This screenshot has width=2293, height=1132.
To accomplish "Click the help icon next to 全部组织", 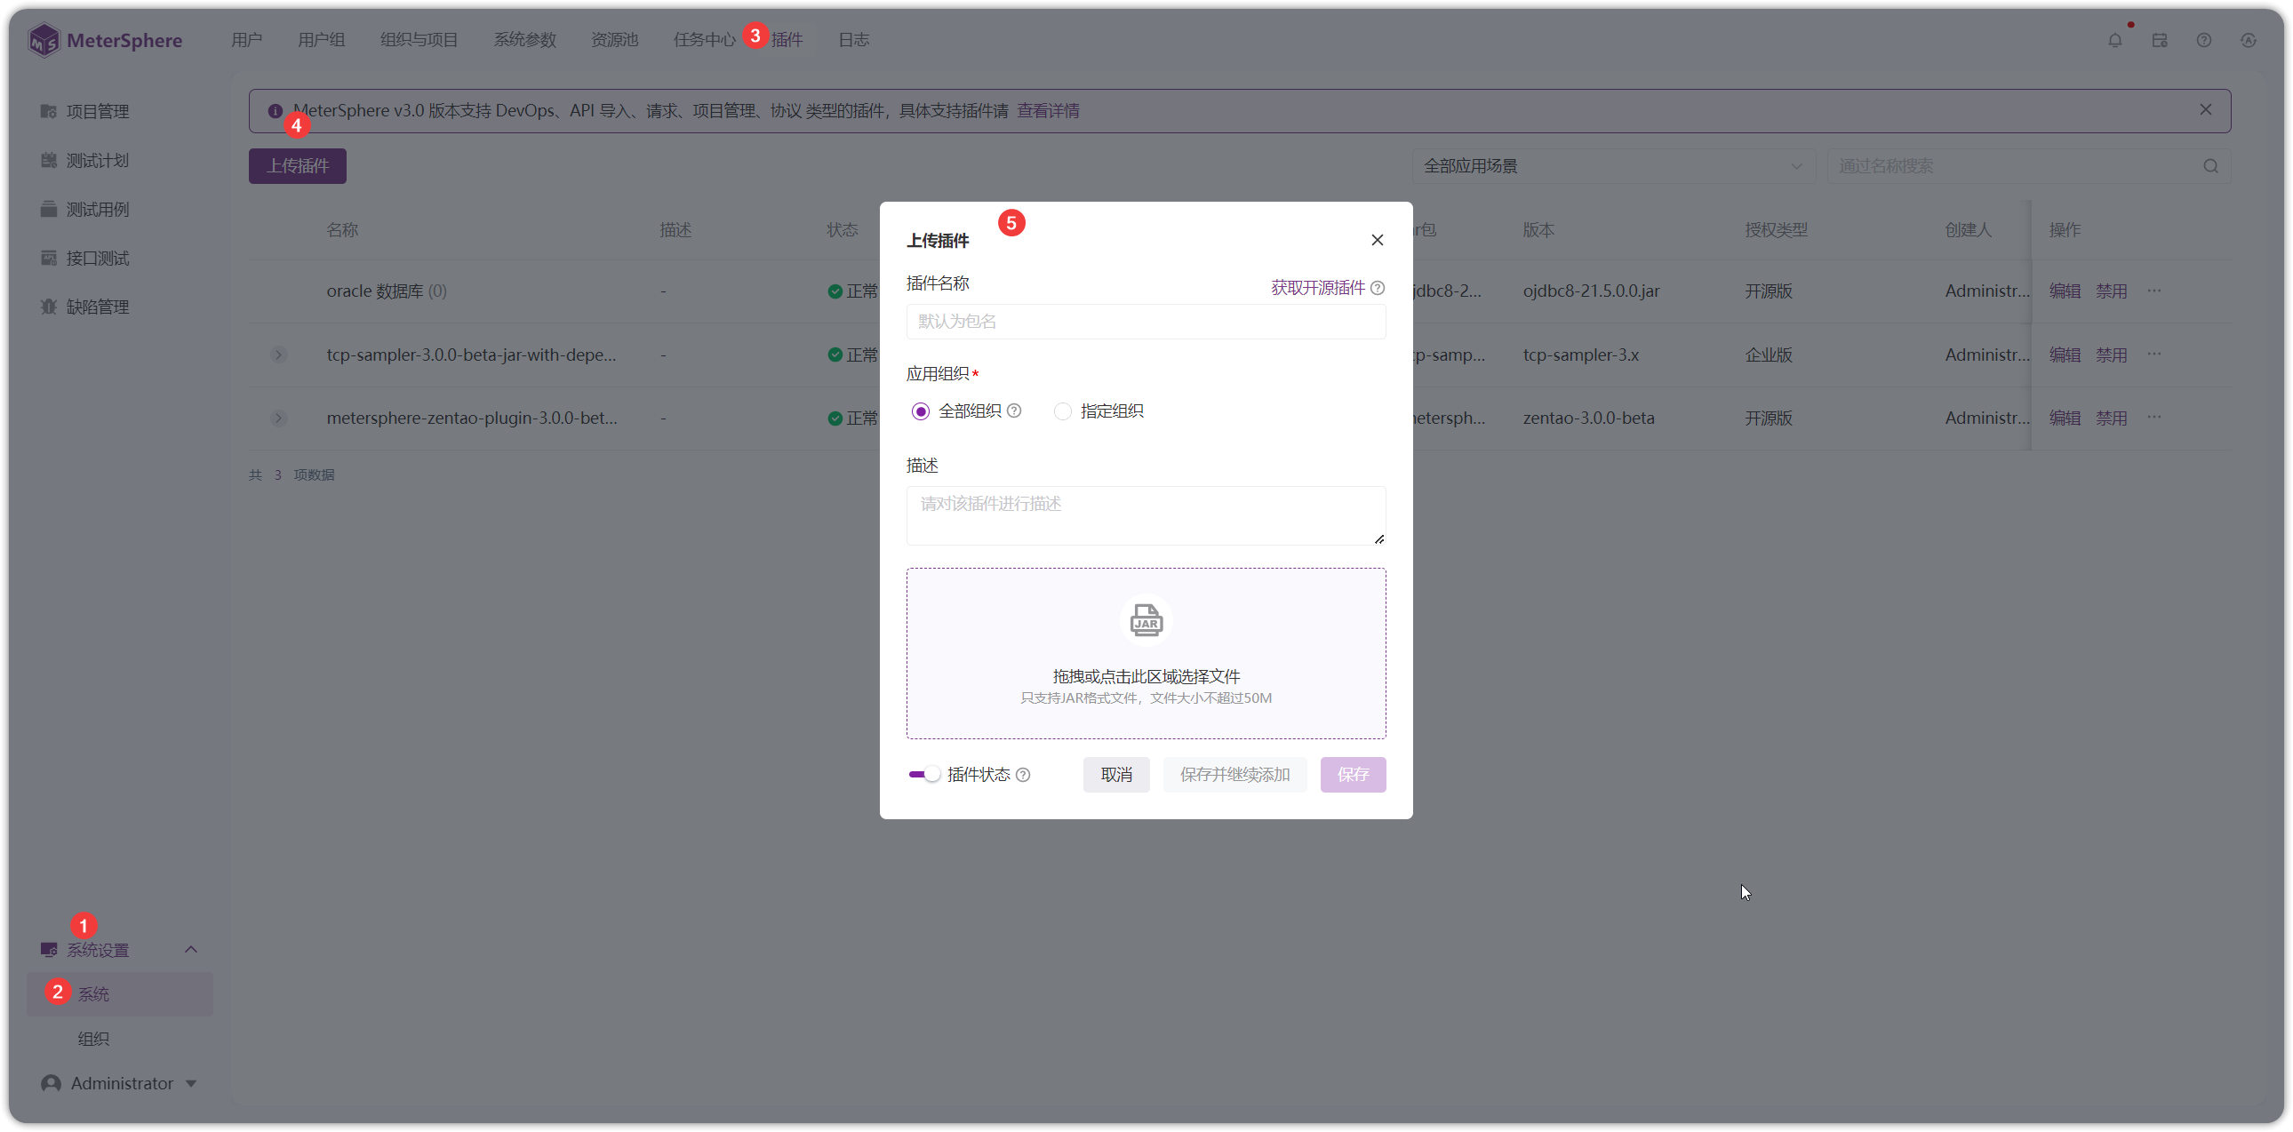I will click(1014, 411).
